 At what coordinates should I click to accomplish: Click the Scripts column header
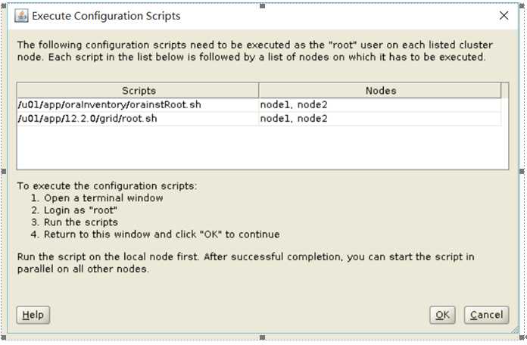138,91
